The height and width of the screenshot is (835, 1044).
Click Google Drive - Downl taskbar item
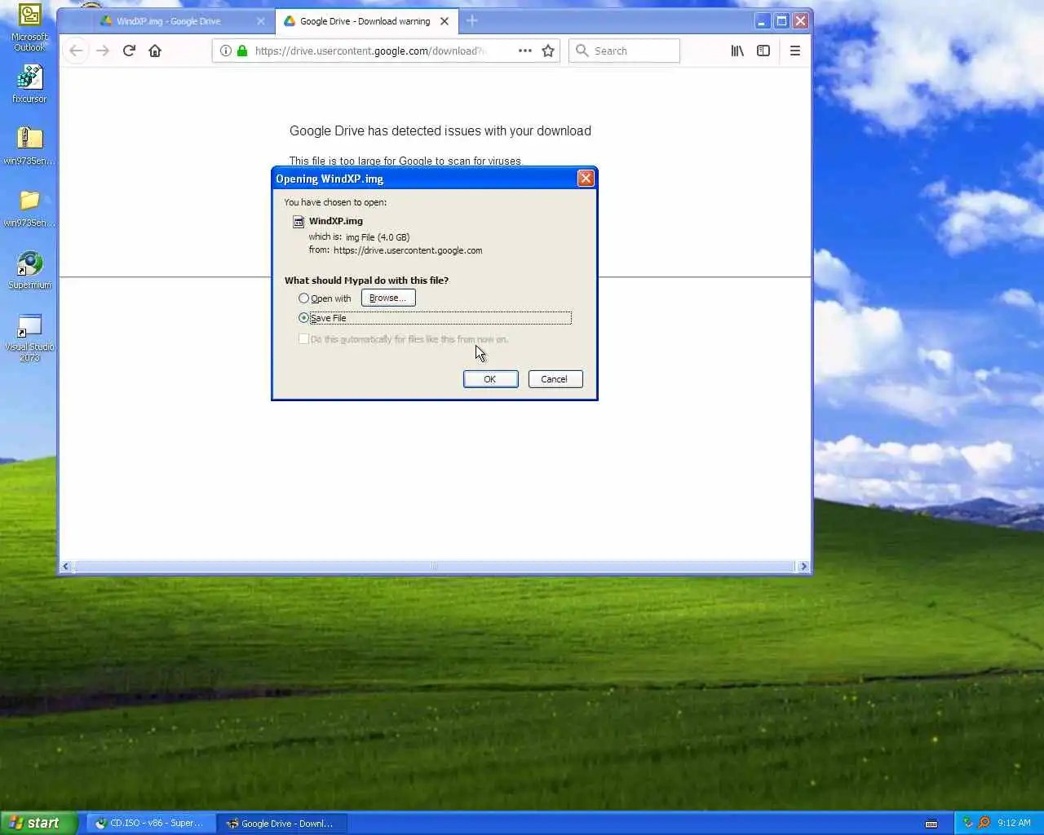click(282, 824)
